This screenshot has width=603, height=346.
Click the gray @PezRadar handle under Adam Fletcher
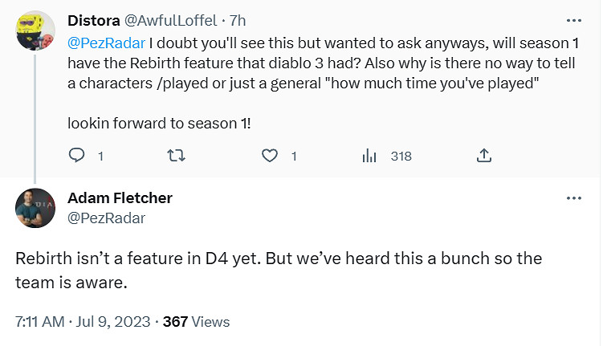point(107,217)
